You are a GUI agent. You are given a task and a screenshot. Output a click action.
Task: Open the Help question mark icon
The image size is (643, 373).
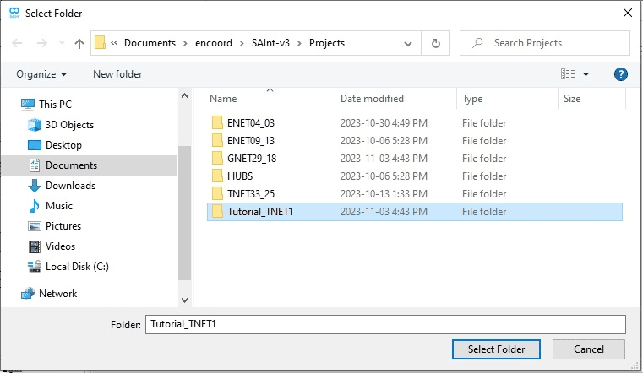620,74
